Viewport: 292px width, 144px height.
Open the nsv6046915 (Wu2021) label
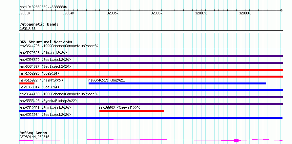click(107, 80)
